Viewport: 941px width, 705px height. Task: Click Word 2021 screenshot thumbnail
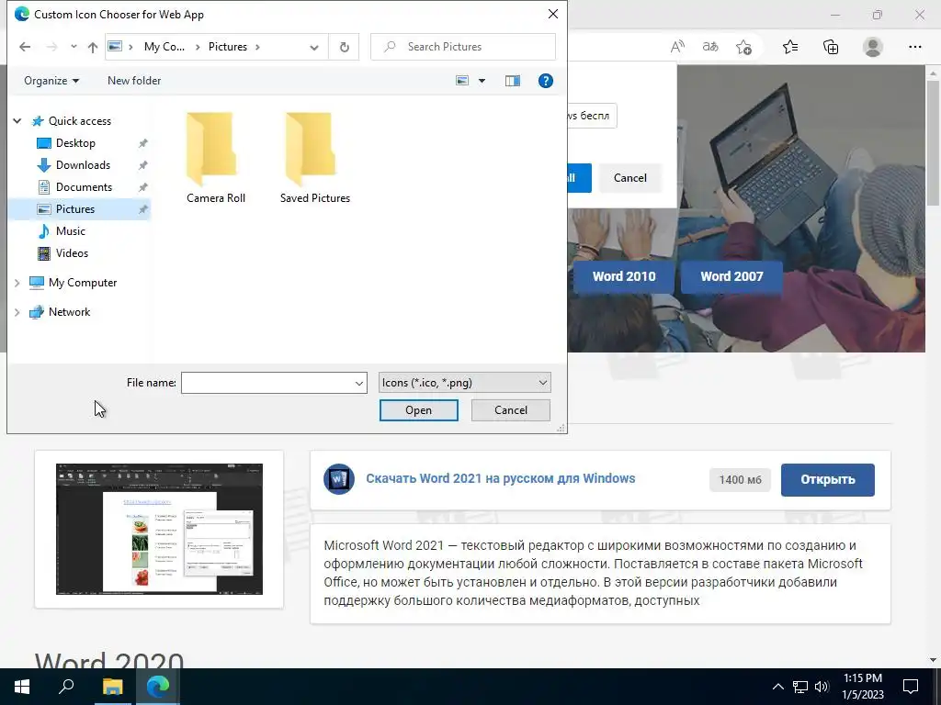[159, 529]
